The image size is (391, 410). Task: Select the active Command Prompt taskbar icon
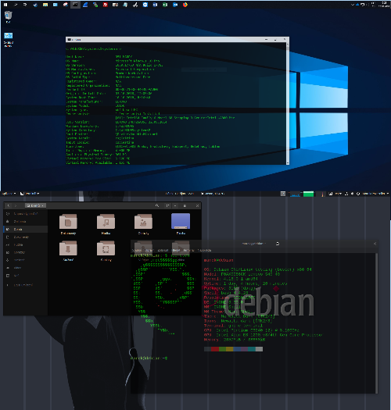pos(75,5)
